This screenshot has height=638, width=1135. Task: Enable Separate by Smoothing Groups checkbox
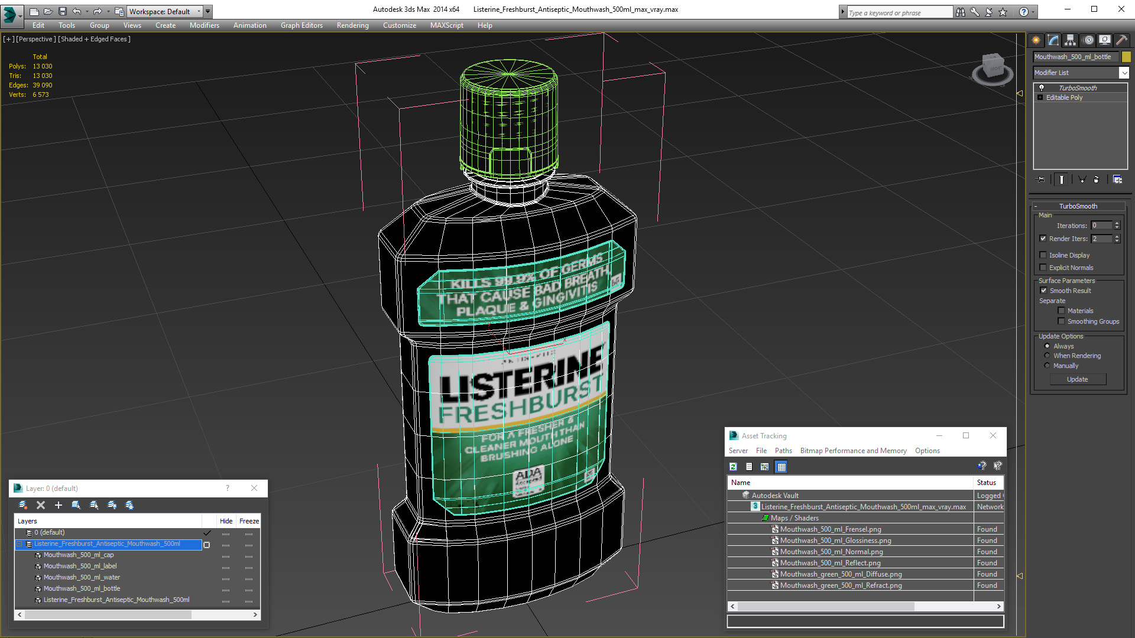[x=1061, y=321]
